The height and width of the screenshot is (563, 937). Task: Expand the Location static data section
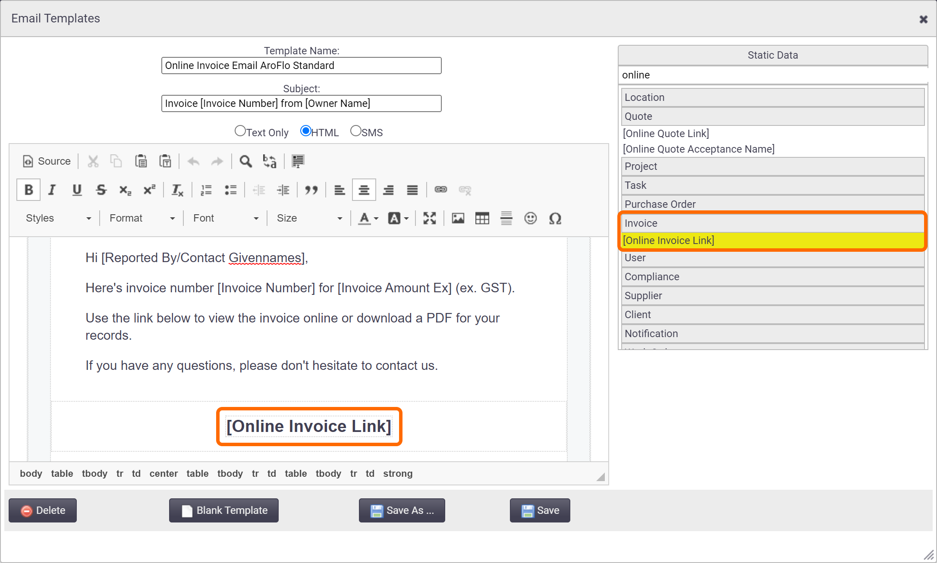[773, 97]
